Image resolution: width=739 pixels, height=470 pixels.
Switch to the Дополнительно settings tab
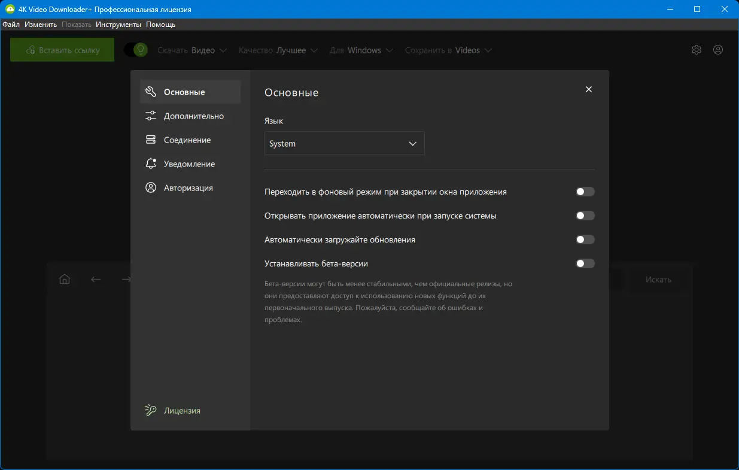coord(190,116)
